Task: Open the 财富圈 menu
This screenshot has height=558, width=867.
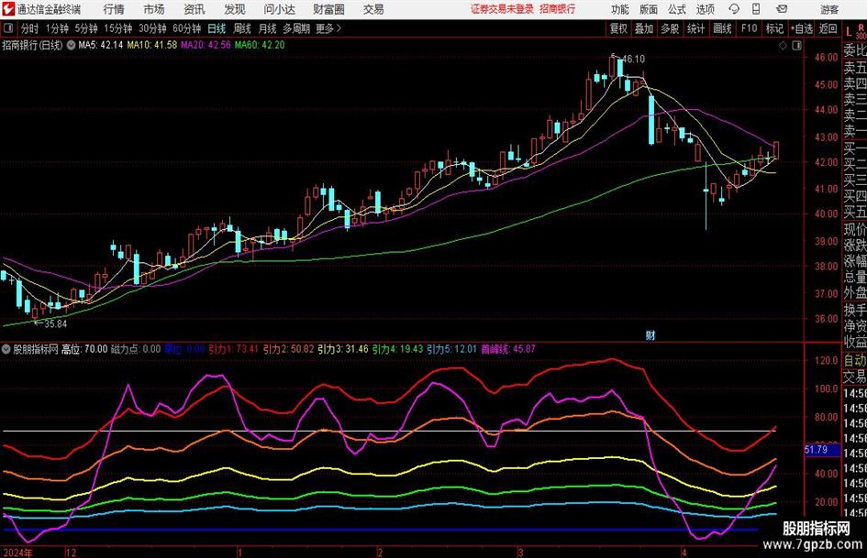Action: pyautogui.click(x=328, y=9)
